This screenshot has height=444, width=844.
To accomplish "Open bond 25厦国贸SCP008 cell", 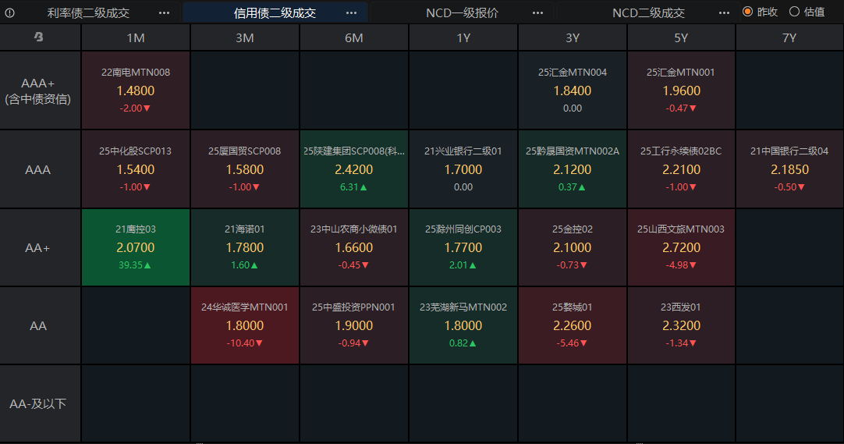I will pos(245,169).
